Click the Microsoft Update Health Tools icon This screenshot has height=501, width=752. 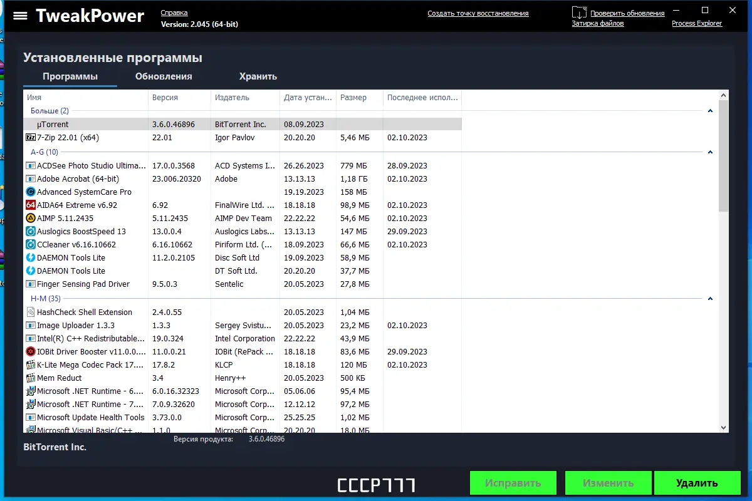click(x=31, y=418)
